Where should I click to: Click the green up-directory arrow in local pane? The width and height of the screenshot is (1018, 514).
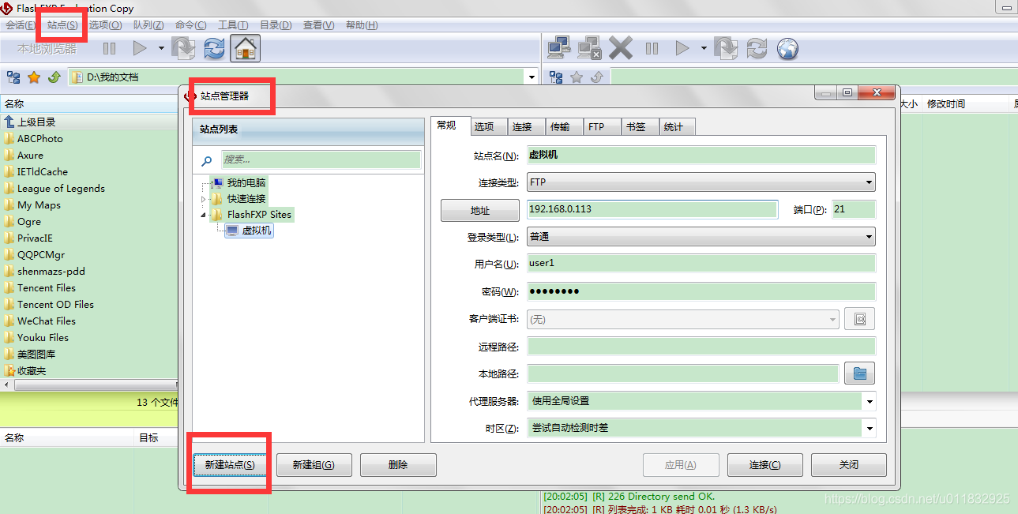(x=54, y=77)
